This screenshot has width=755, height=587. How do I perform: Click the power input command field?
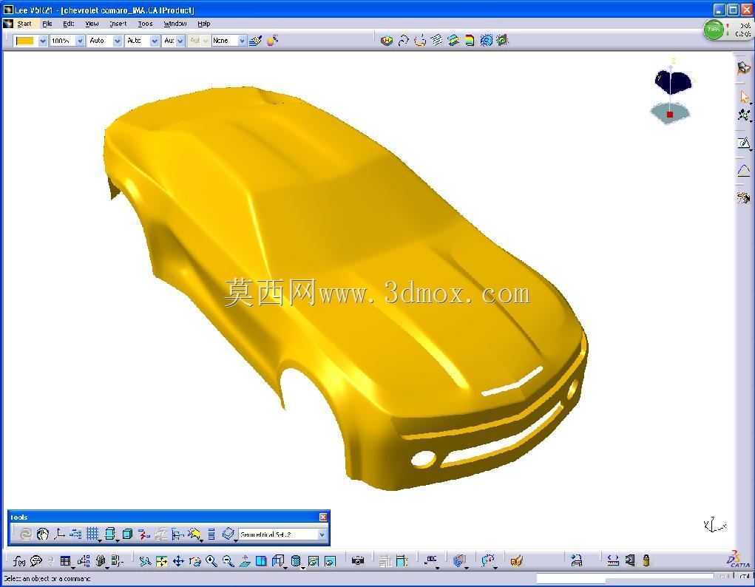coord(625,577)
